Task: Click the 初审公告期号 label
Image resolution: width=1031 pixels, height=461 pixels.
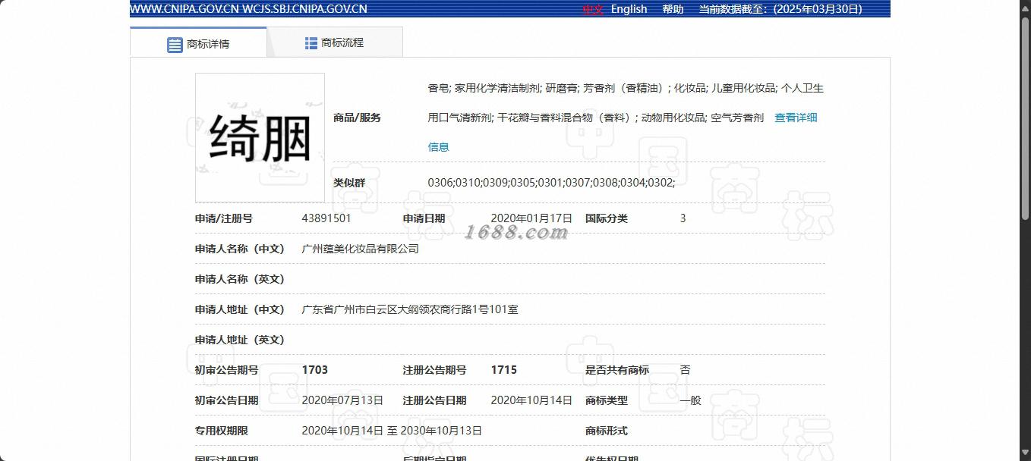Action: (227, 370)
